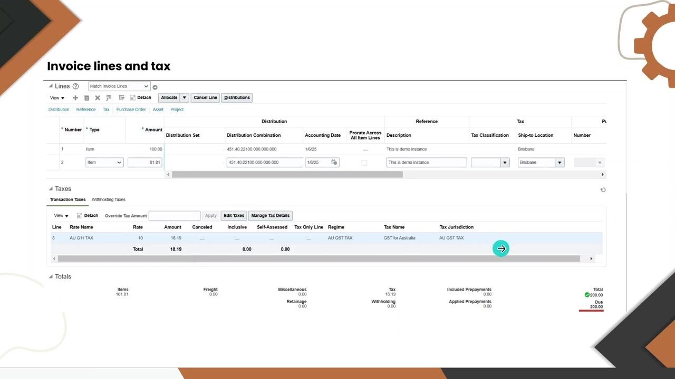Open the Allocate dropdown arrow
Image resolution: width=675 pixels, height=379 pixels.
pos(184,98)
